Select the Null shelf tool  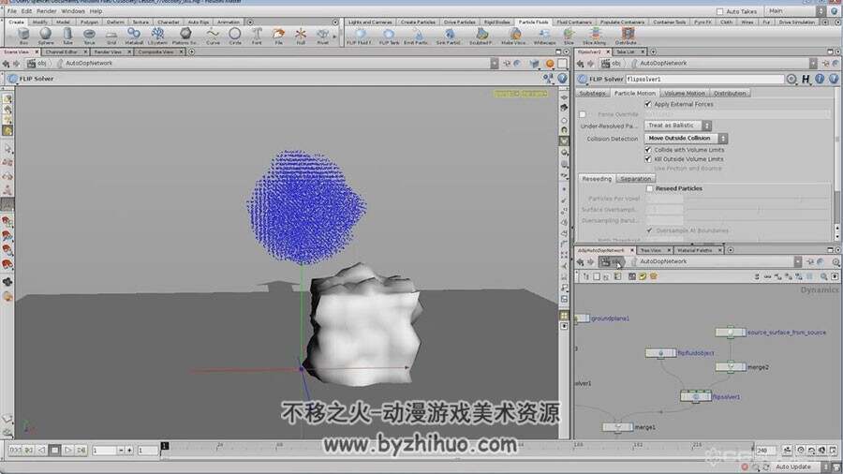tap(301, 36)
